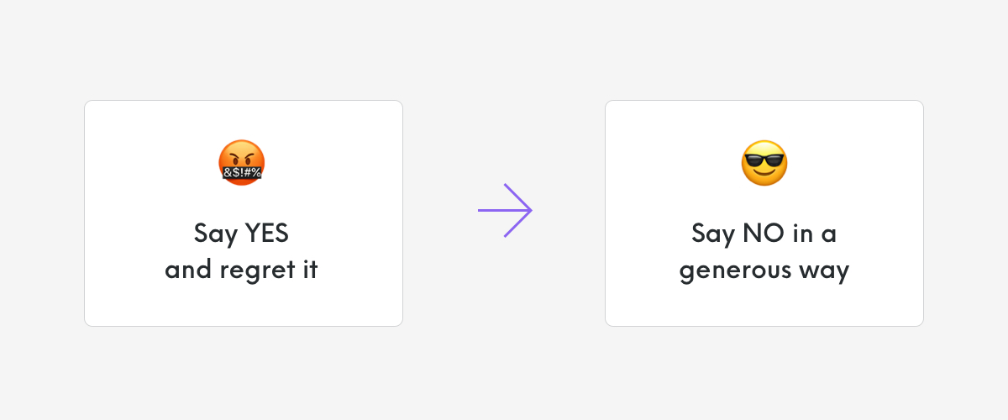Click the word "Say" in the left card
This screenshot has height=420, width=1008.
pyautogui.click(x=216, y=234)
